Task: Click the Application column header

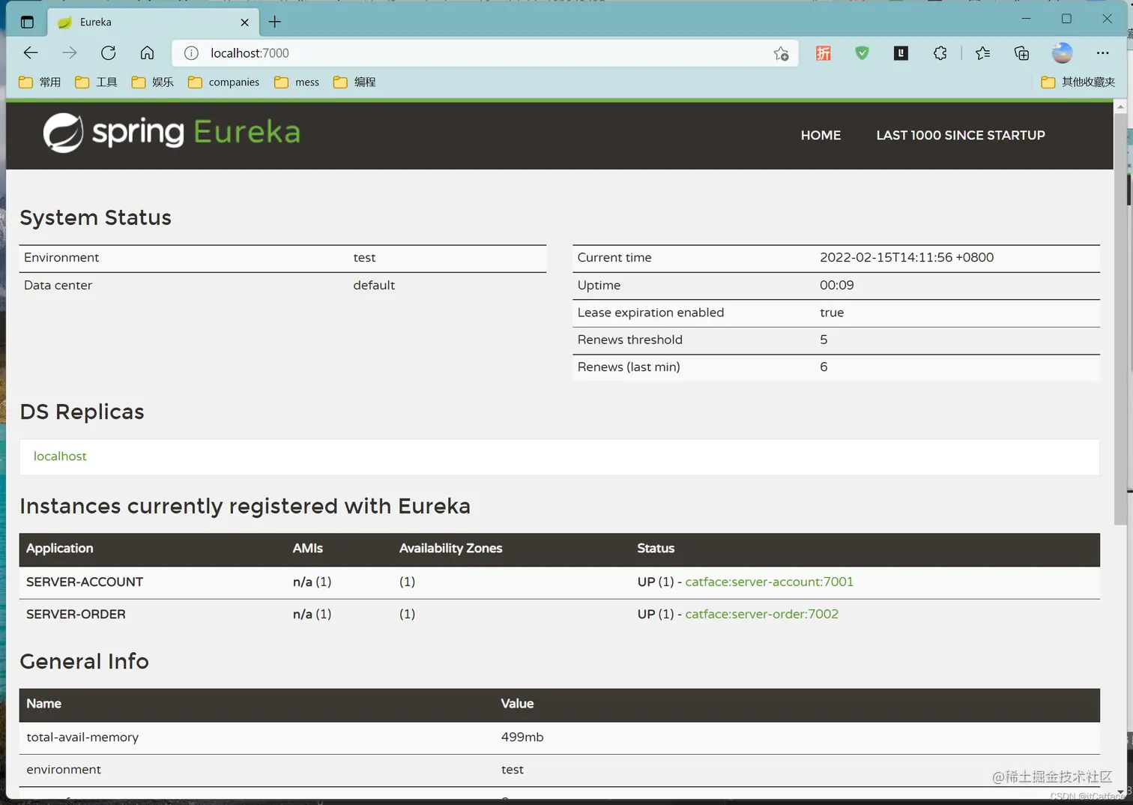Action: click(60, 549)
